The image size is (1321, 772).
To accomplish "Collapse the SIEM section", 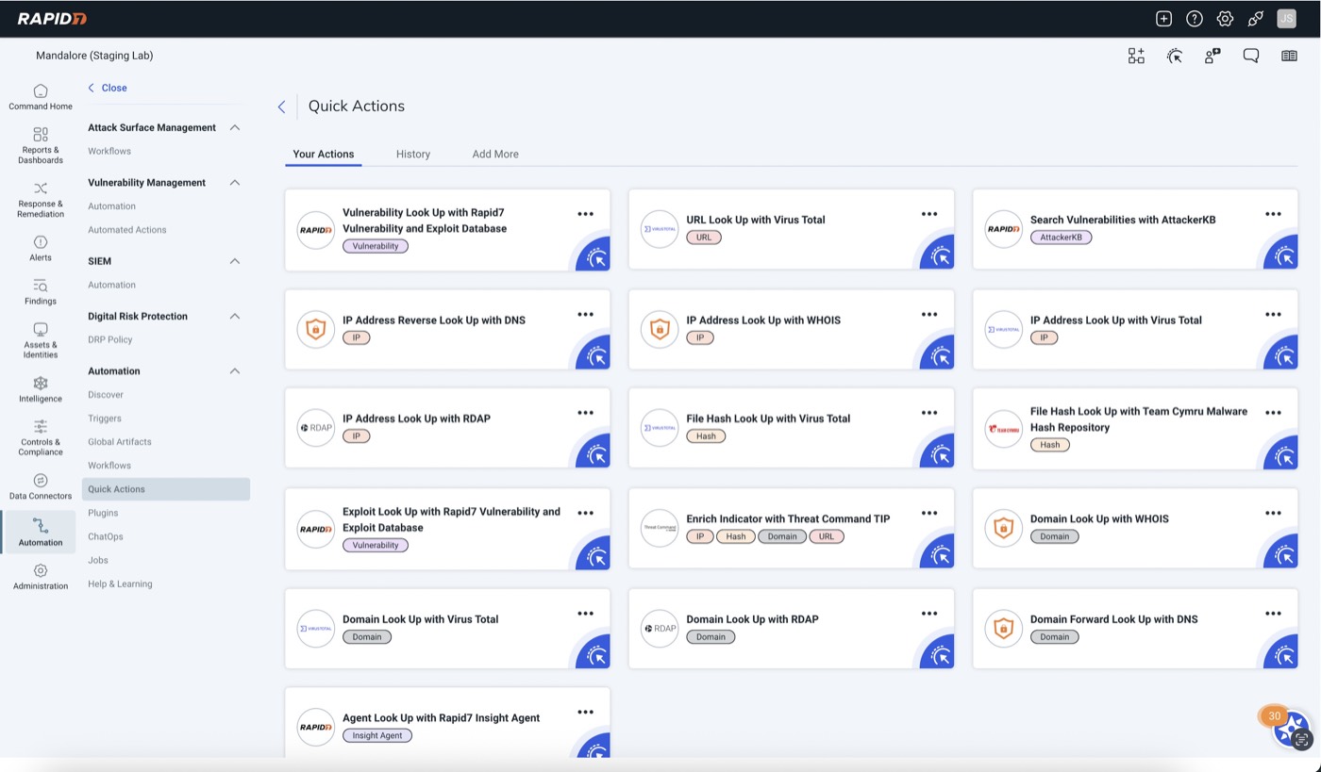I will point(235,261).
